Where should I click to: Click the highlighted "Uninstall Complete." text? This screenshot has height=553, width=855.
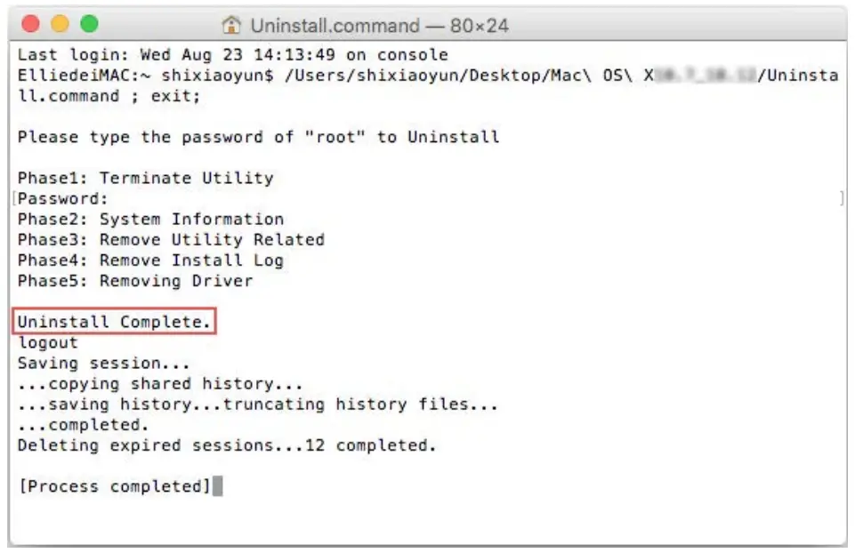pos(114,322)
